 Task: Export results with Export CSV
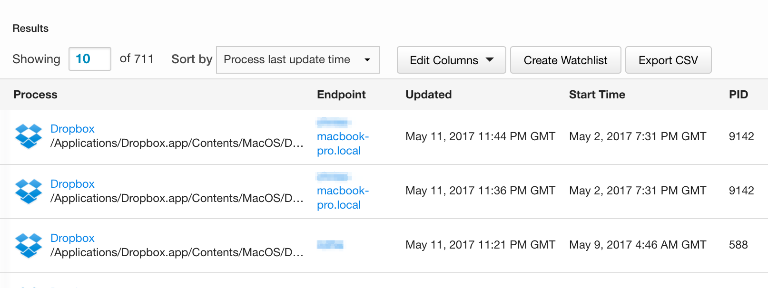click(668, 60)
